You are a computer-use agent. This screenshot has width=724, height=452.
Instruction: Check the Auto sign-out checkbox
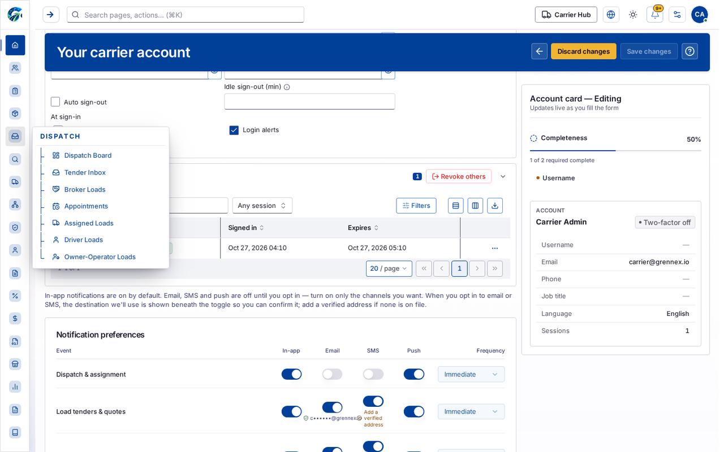[x=55, y=102]
